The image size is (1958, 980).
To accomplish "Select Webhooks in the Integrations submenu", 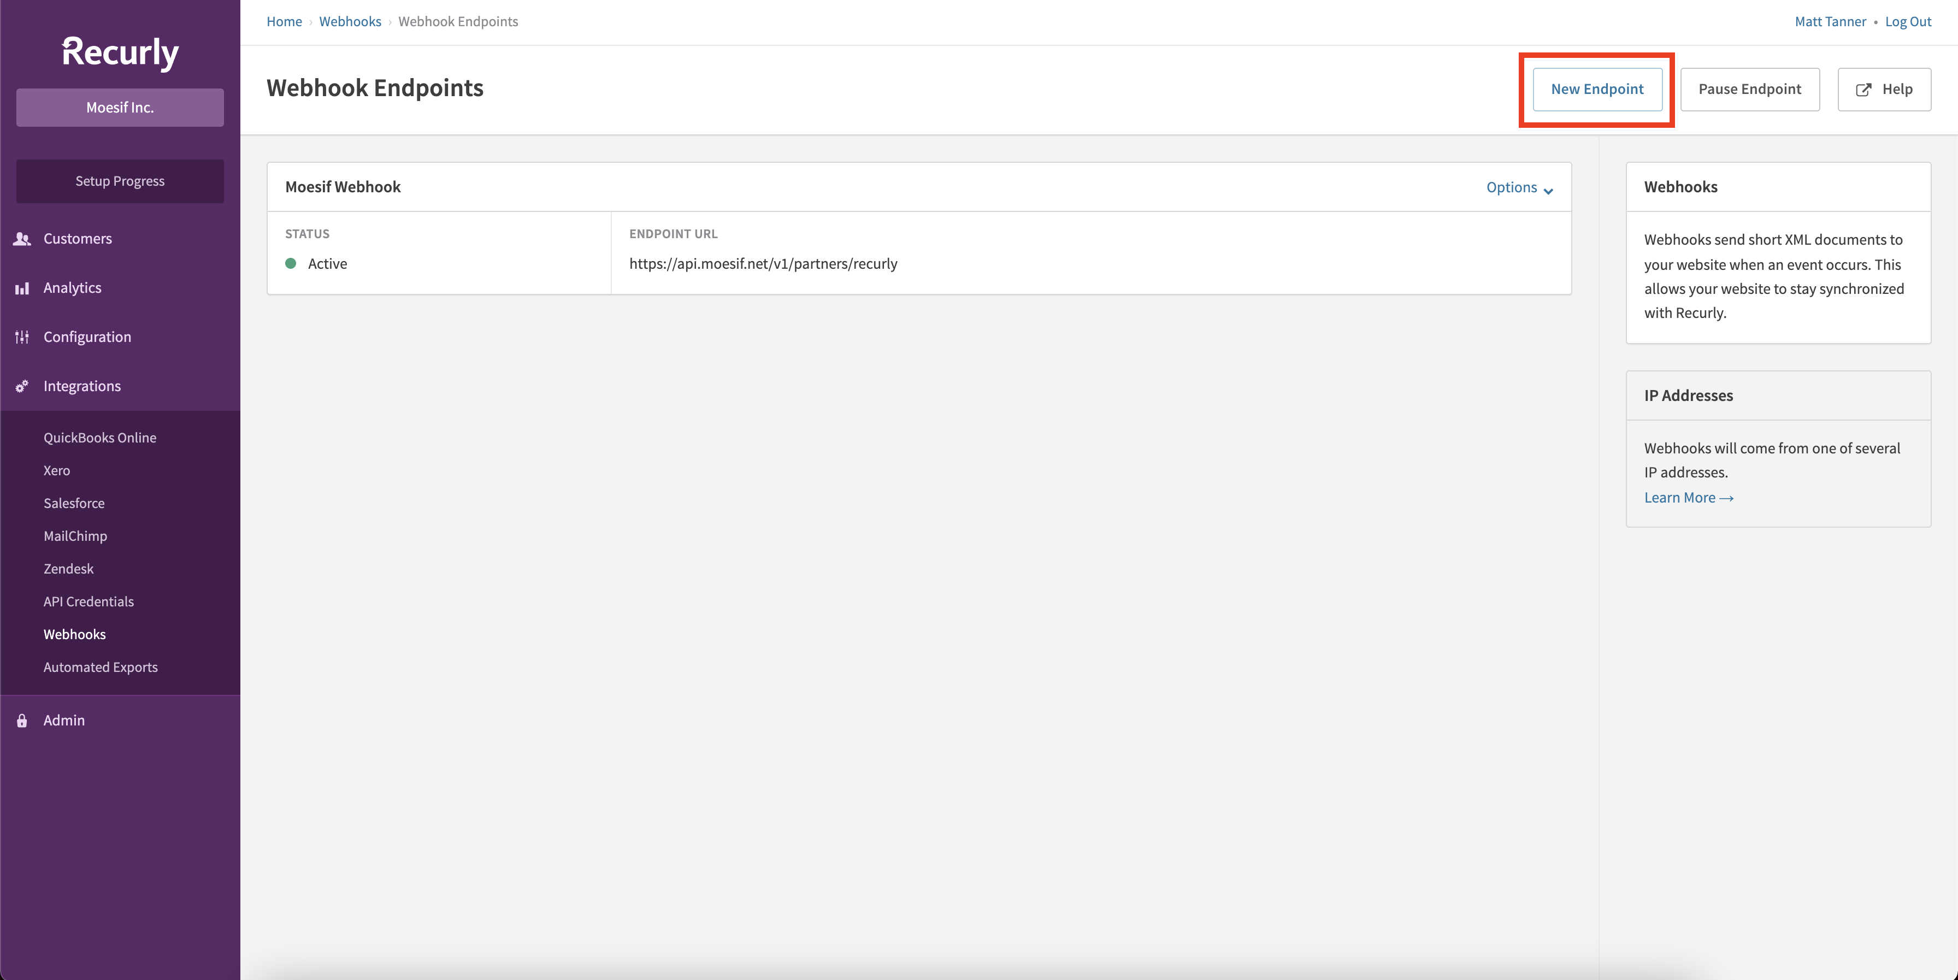I will tap(74, 634).
